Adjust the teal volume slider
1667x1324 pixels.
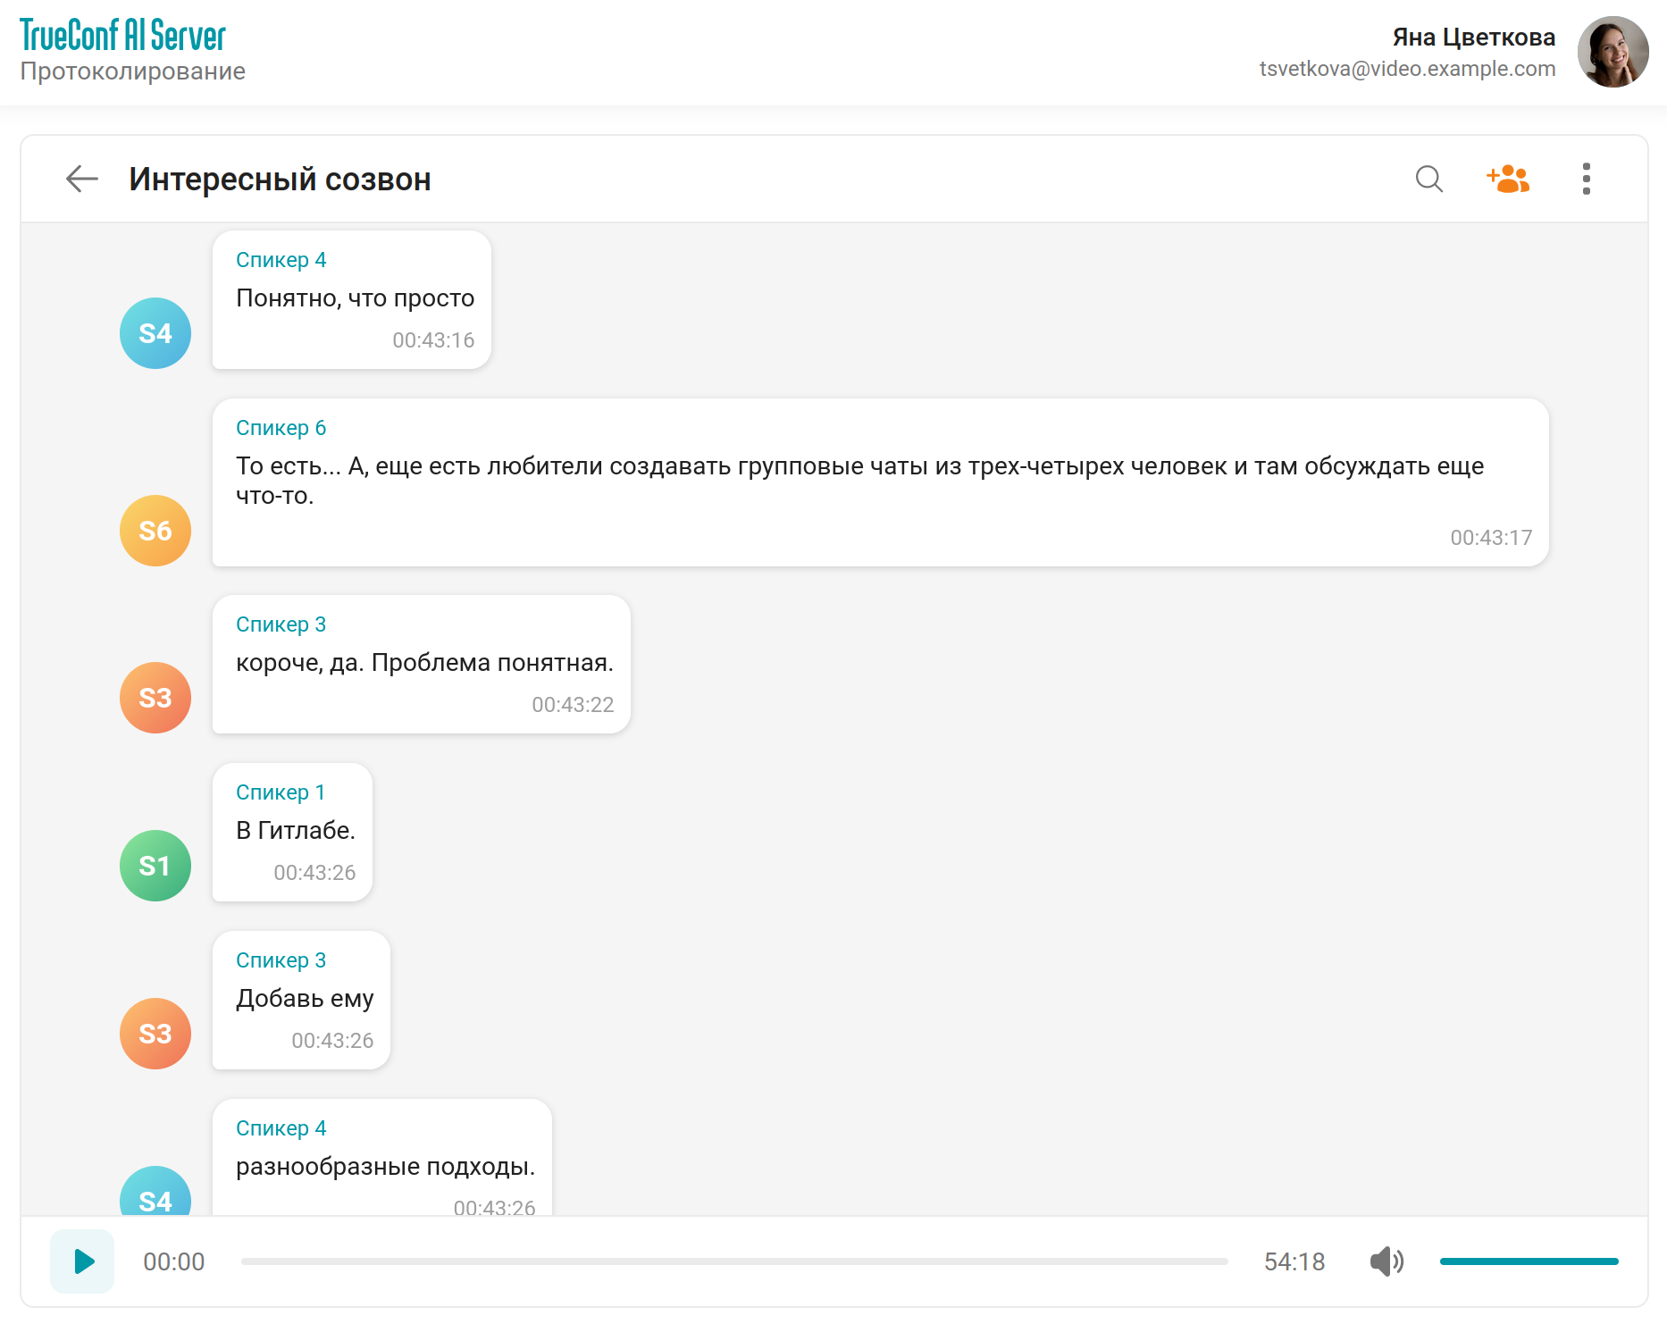1529,1261
